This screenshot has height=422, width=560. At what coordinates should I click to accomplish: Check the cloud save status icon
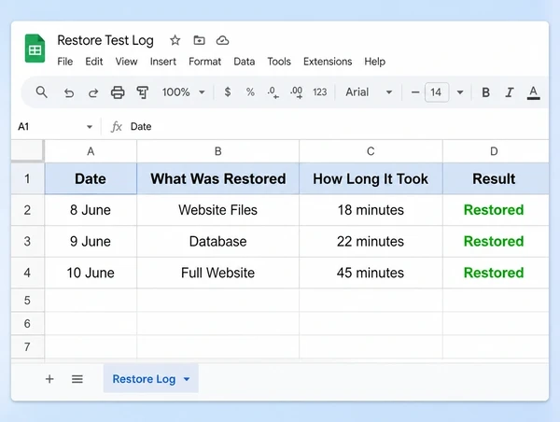click(222, 40)
